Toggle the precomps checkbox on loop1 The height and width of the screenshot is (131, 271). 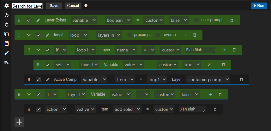point(129,35)
